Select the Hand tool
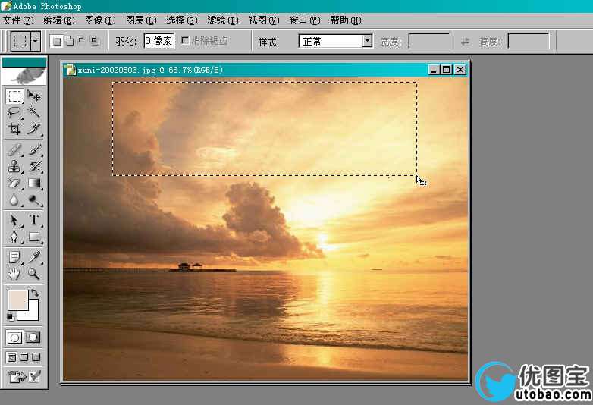 pyautogui.click(x=14, y=273)
